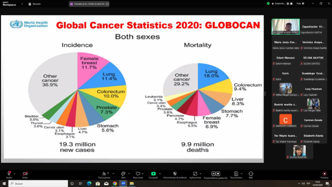This screenshot has width=332, height=187.
Task: Open Windows notification center icon
Action: 327,183
